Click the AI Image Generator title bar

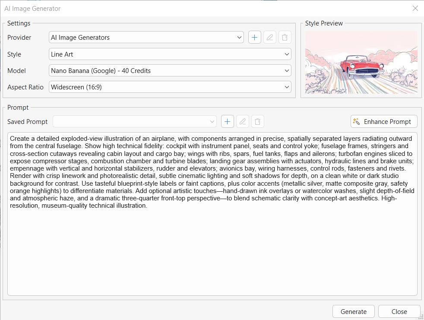173,8
